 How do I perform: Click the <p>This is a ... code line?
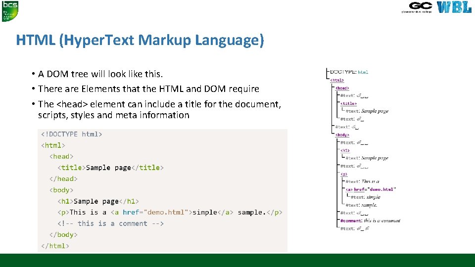click(170, 213)
